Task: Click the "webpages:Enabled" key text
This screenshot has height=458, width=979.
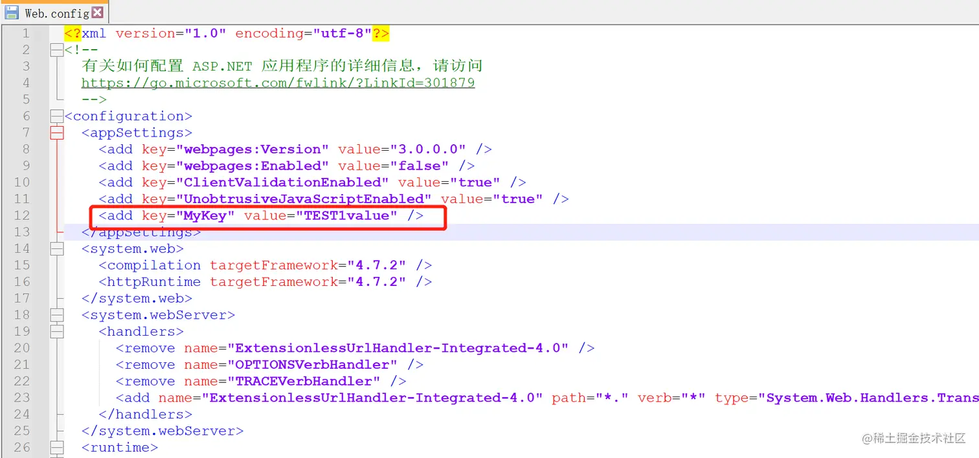Action: [253, 166]
